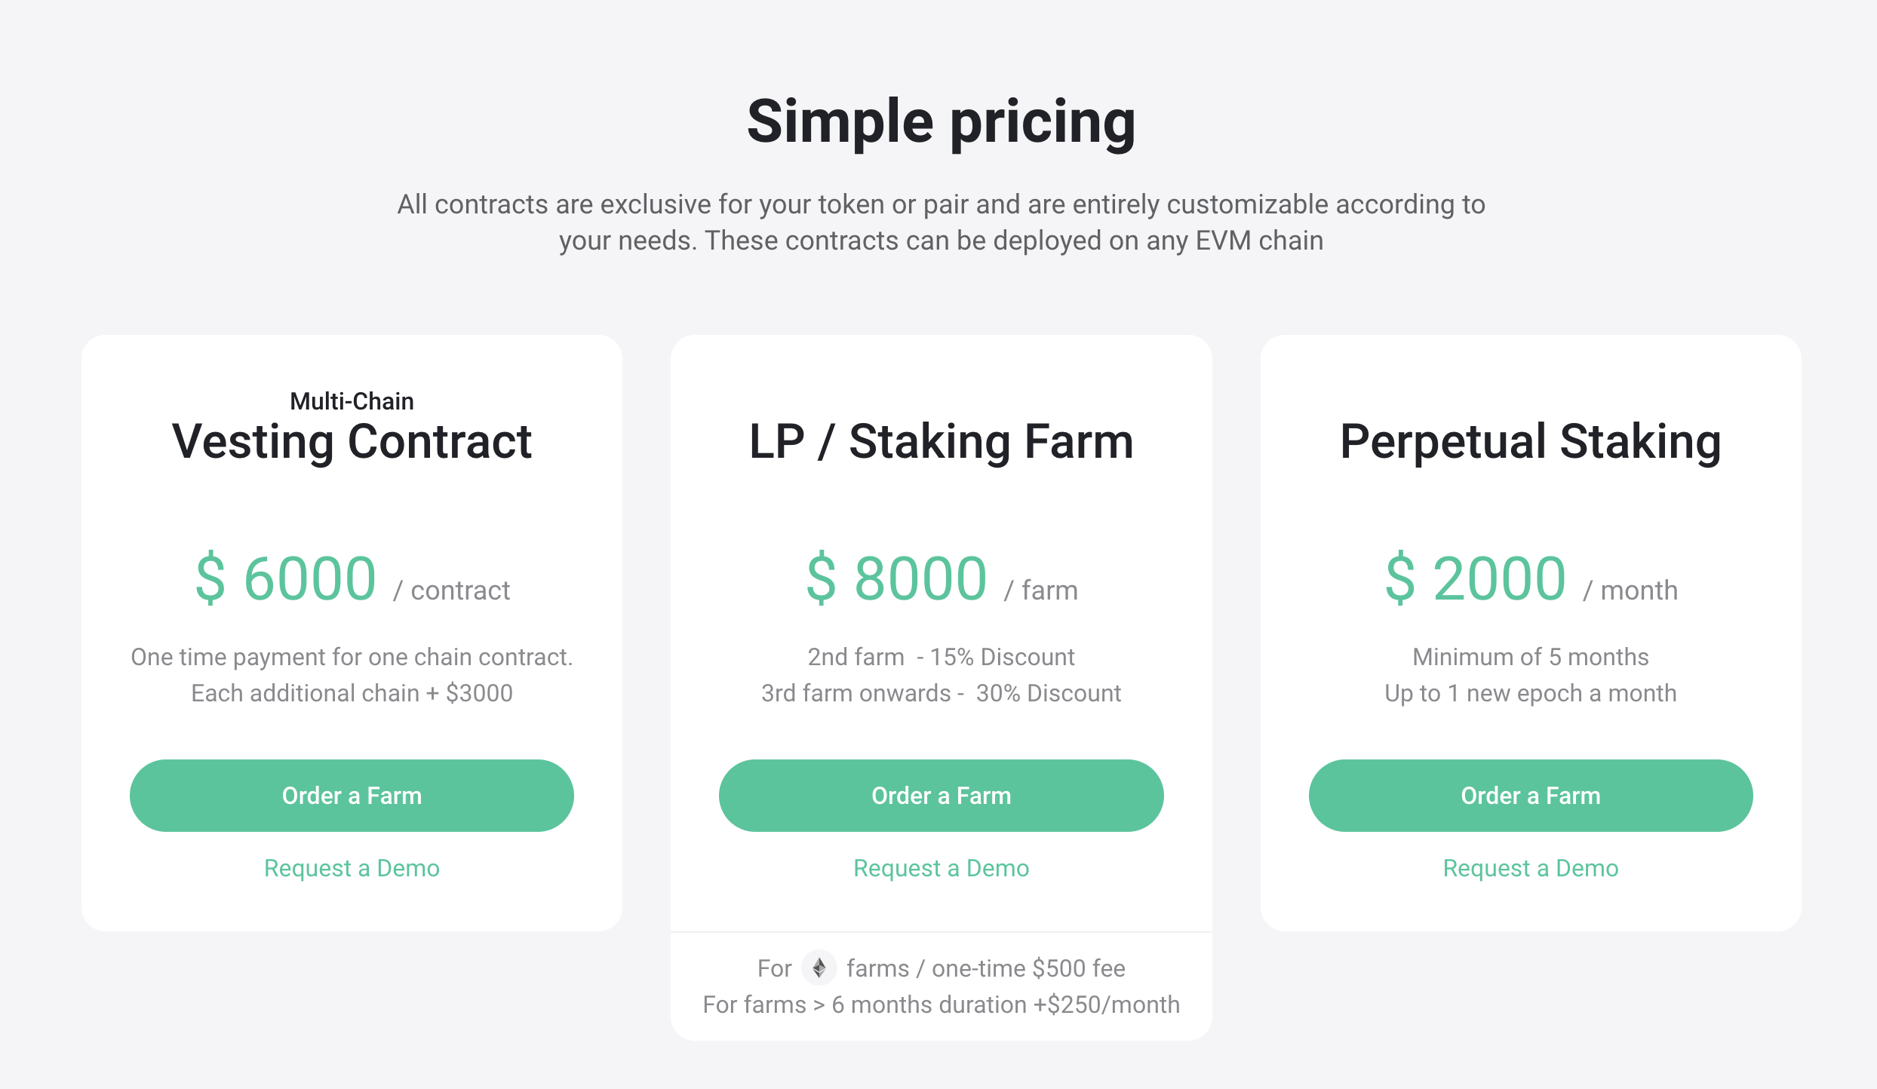Click the Simple pricing heading
Screen dimensions: 1877x1089
[x=941, y=121]
